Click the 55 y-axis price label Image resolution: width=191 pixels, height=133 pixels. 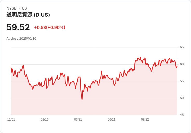182,81
